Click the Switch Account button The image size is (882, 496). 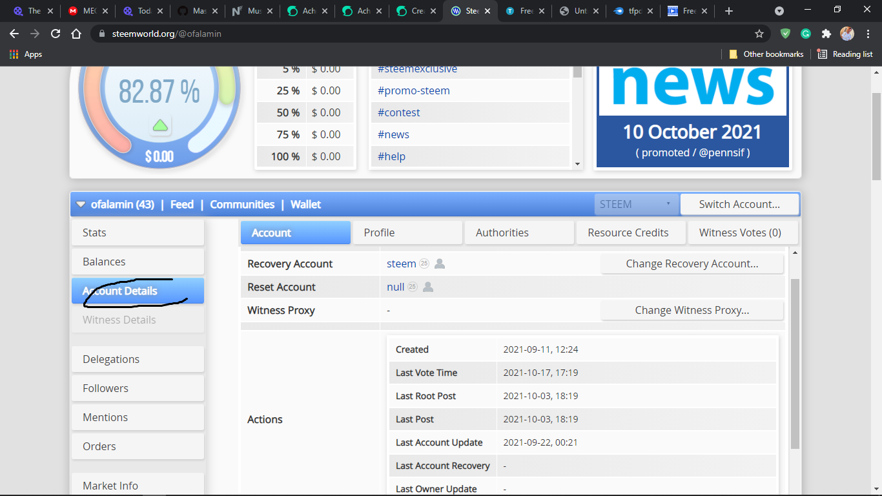coord(739,204)
